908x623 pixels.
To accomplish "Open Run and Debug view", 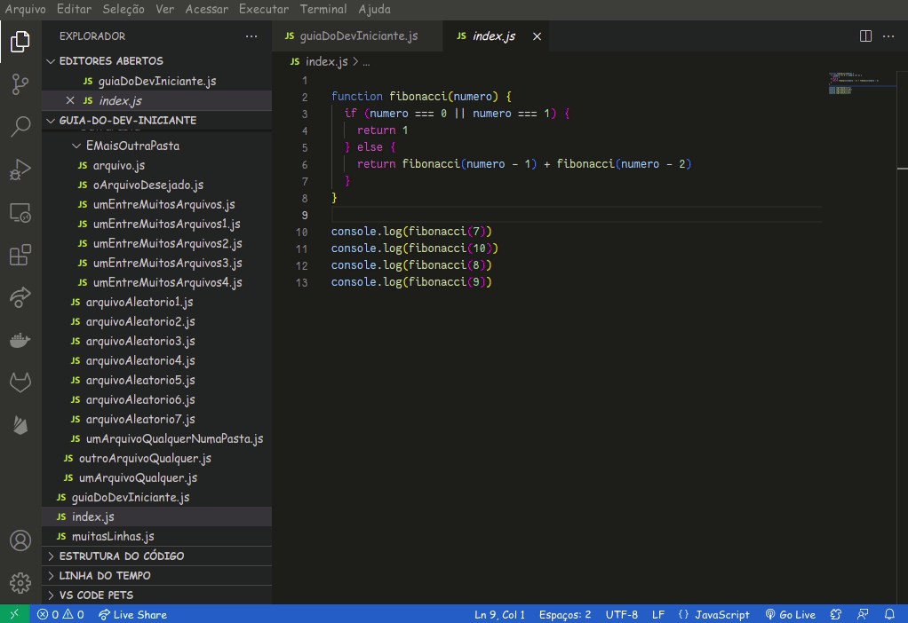I will [x=20, y=170].
